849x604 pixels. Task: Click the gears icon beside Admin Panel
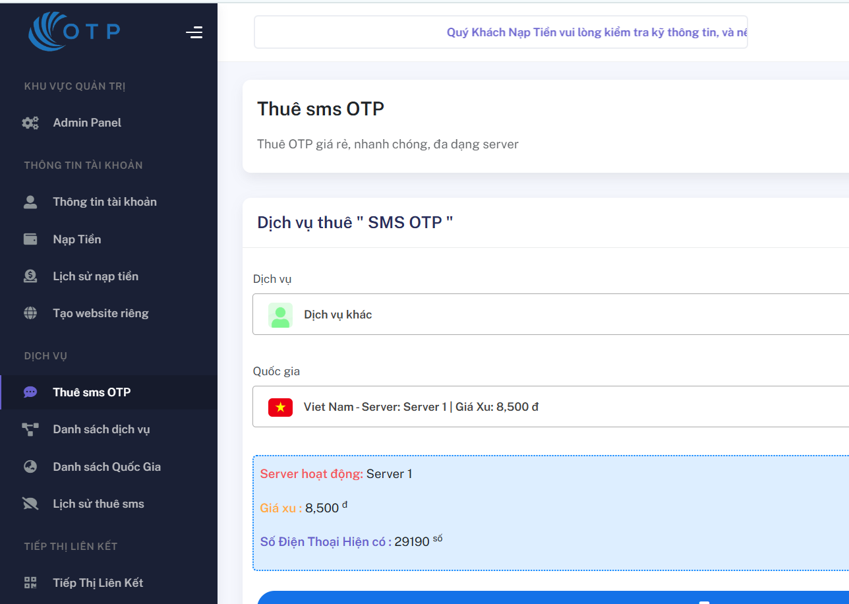pyautogui.click(x=30, y=123)
